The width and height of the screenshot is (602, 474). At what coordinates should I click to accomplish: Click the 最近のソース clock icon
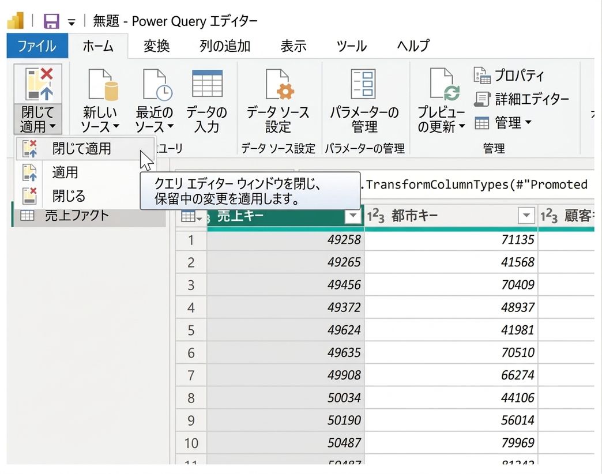(157, 85)
